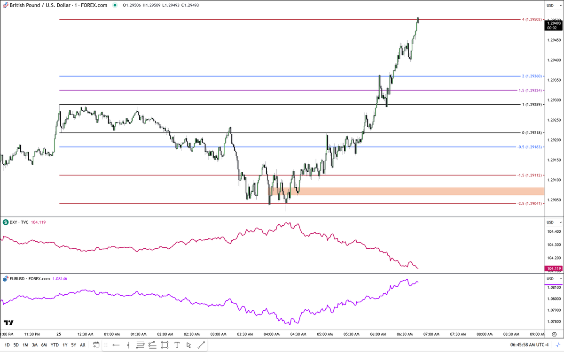Set time range to 5D
The height and width of the screenshot is (352, 564).
pos(16,345)
